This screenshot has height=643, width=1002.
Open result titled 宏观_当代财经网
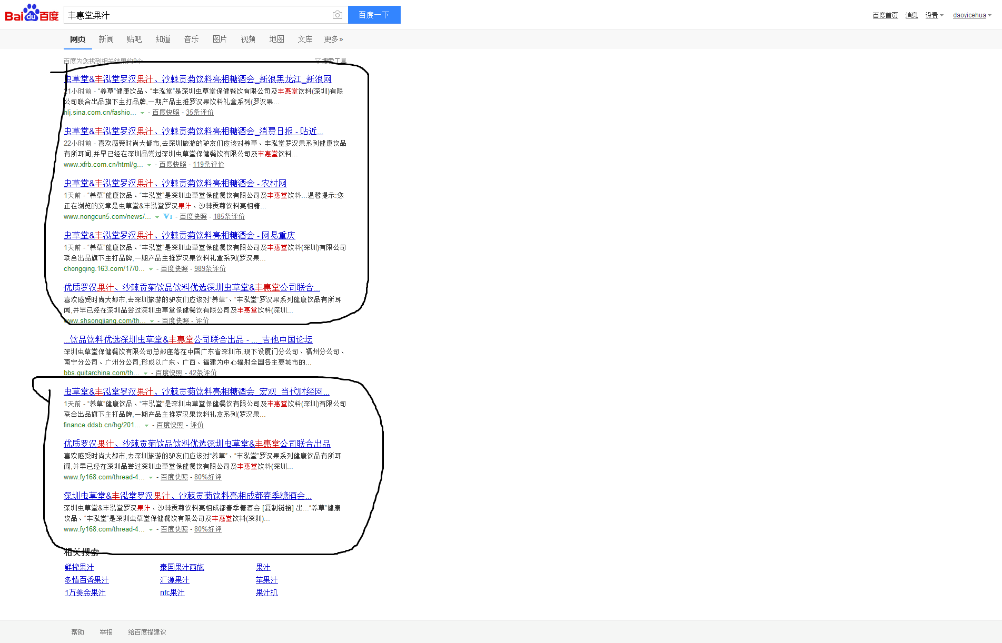click(x=196, y=391)
